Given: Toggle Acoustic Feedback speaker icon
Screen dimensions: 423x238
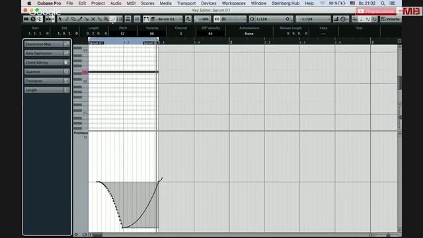Looking at the screenshot, I should click(40, 19).
